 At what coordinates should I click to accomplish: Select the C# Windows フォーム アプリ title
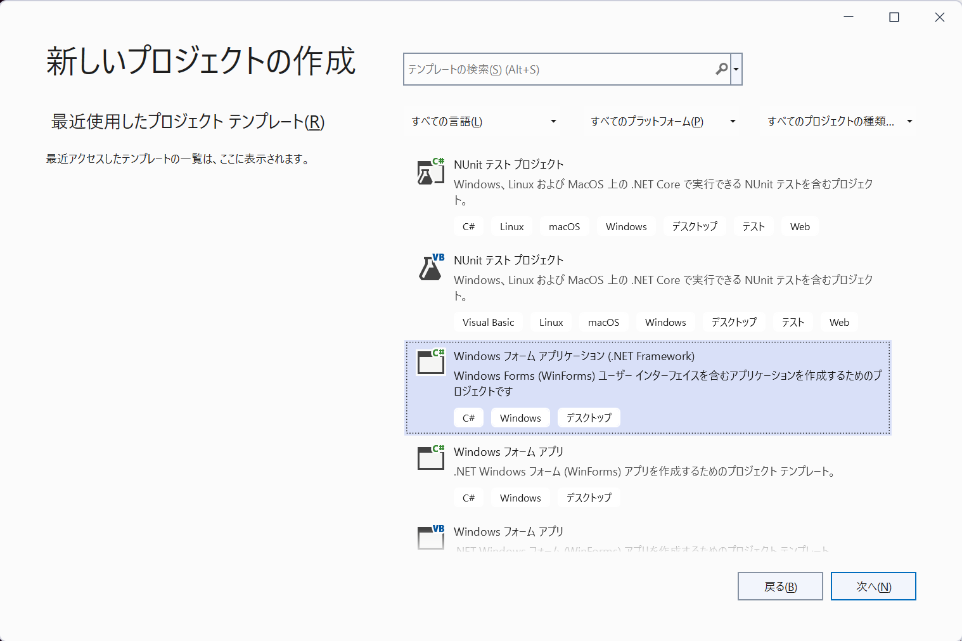[508, 451]
